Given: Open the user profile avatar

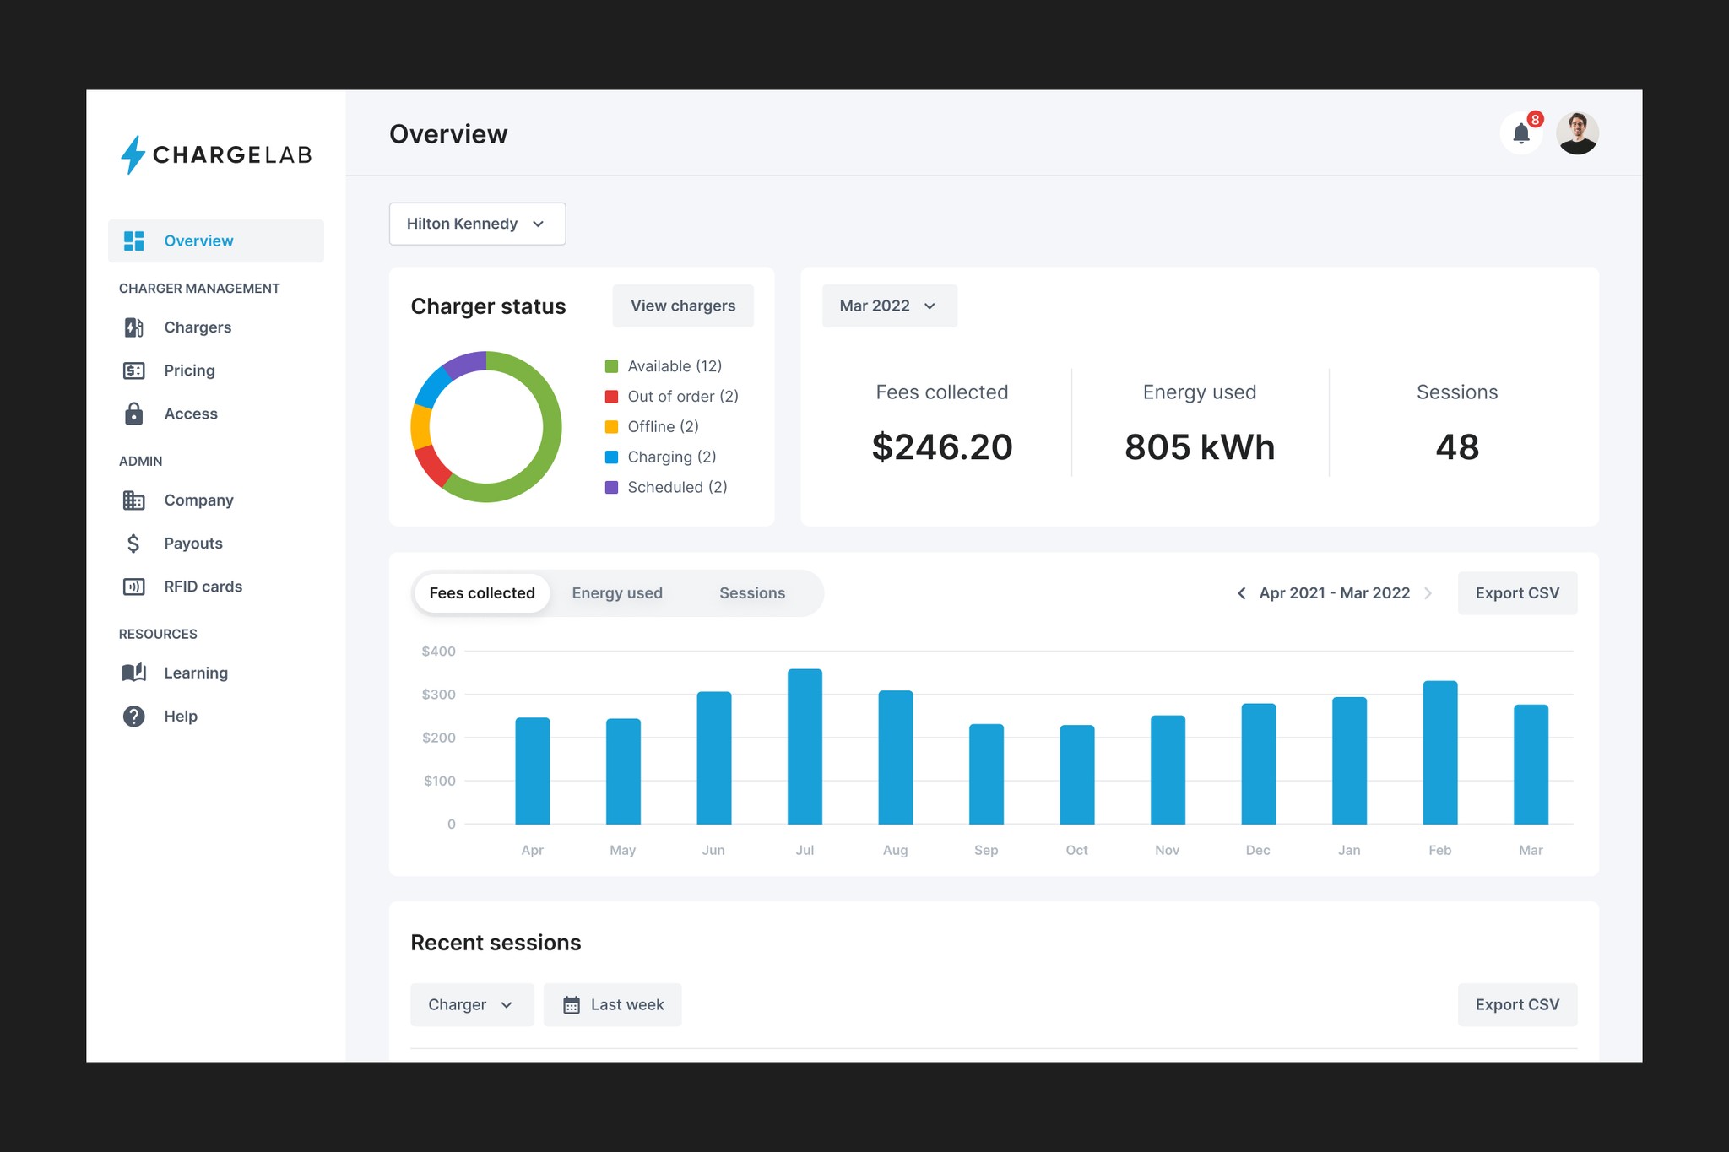Looking at the screenshot, I should 1576,133.
